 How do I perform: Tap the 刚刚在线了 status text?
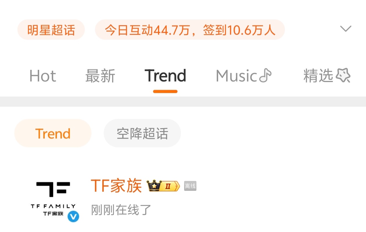121,210
